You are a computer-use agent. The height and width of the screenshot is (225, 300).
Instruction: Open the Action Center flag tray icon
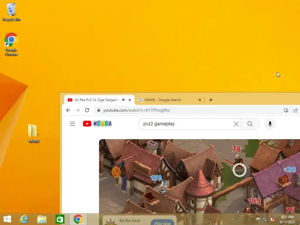click(x=258, y=219)
